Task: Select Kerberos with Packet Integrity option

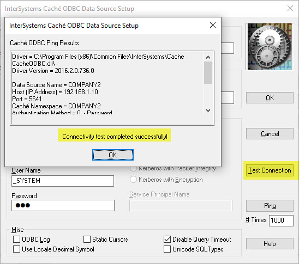Action: pyautogui.click(x=133, y=169)
